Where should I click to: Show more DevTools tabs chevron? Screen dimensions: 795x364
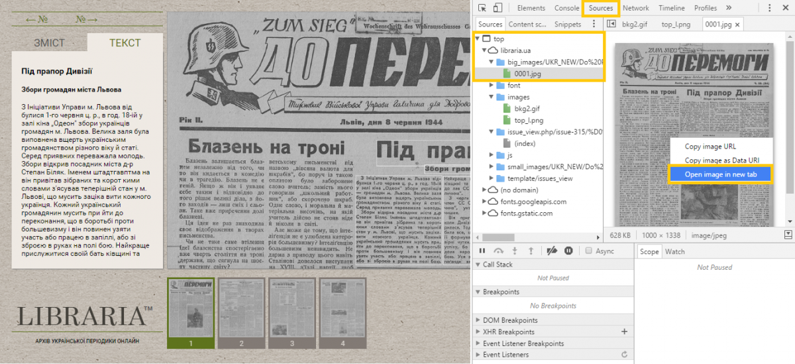point(729,8)
